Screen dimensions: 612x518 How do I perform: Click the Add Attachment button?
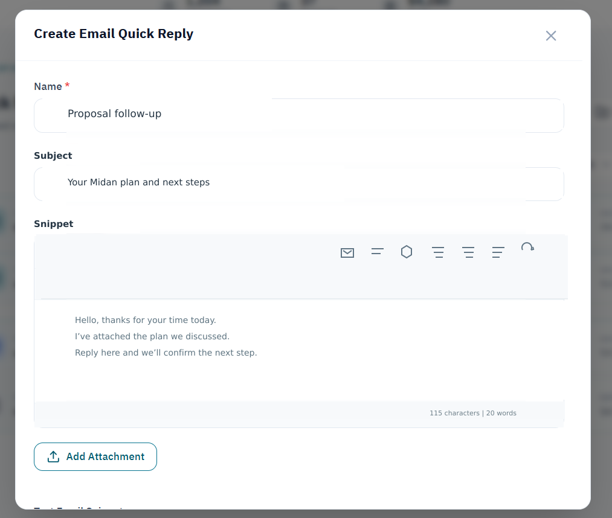click(95, 456)
